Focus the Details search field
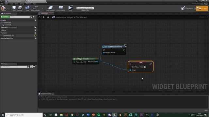This screenshot has height=117, width=209. pos(14,67)
